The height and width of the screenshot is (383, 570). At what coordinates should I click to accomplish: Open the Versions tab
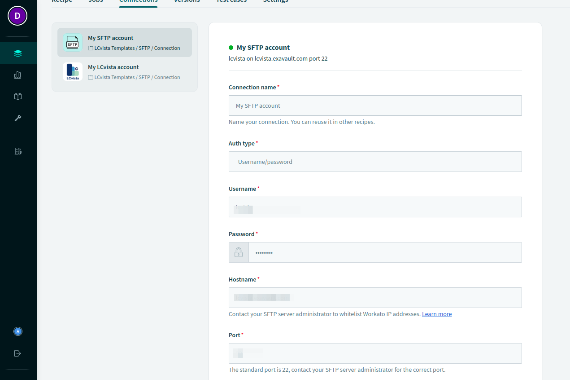(187, 2)
